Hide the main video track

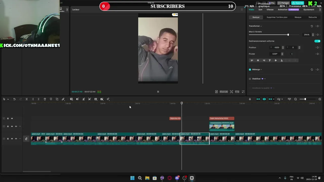[12, 139]
